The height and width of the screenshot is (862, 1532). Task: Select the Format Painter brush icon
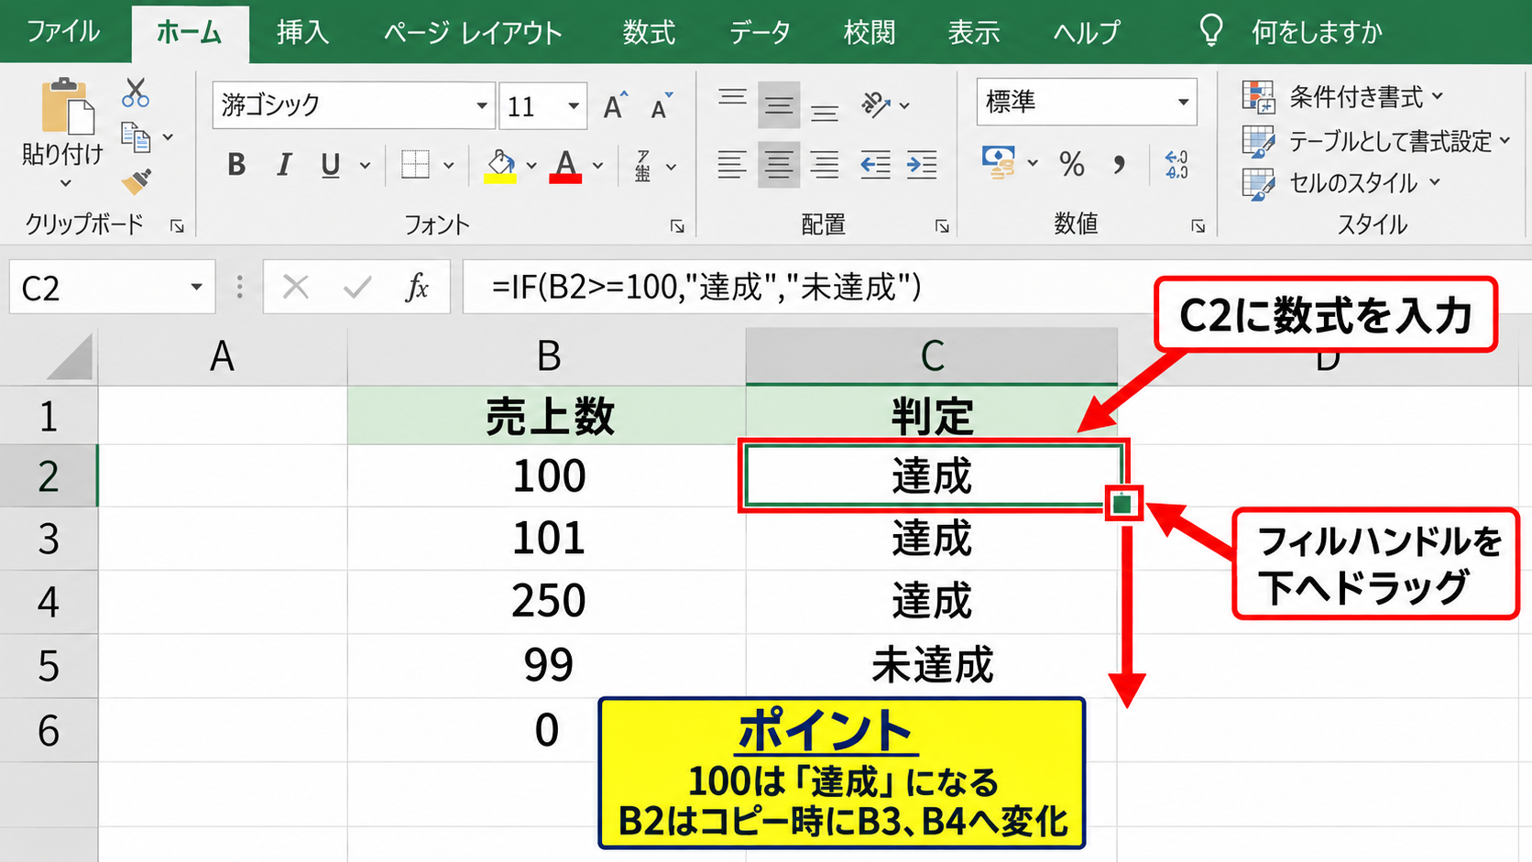(137, 181)
